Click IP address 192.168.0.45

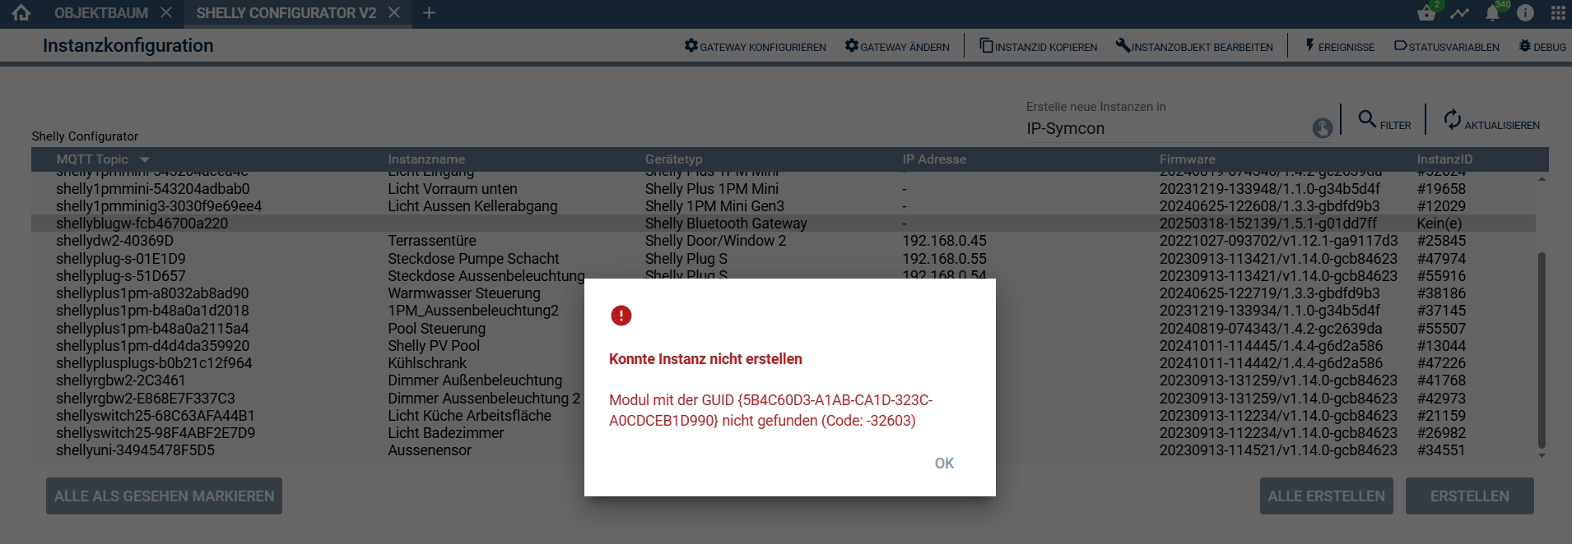tap(944, 241)
